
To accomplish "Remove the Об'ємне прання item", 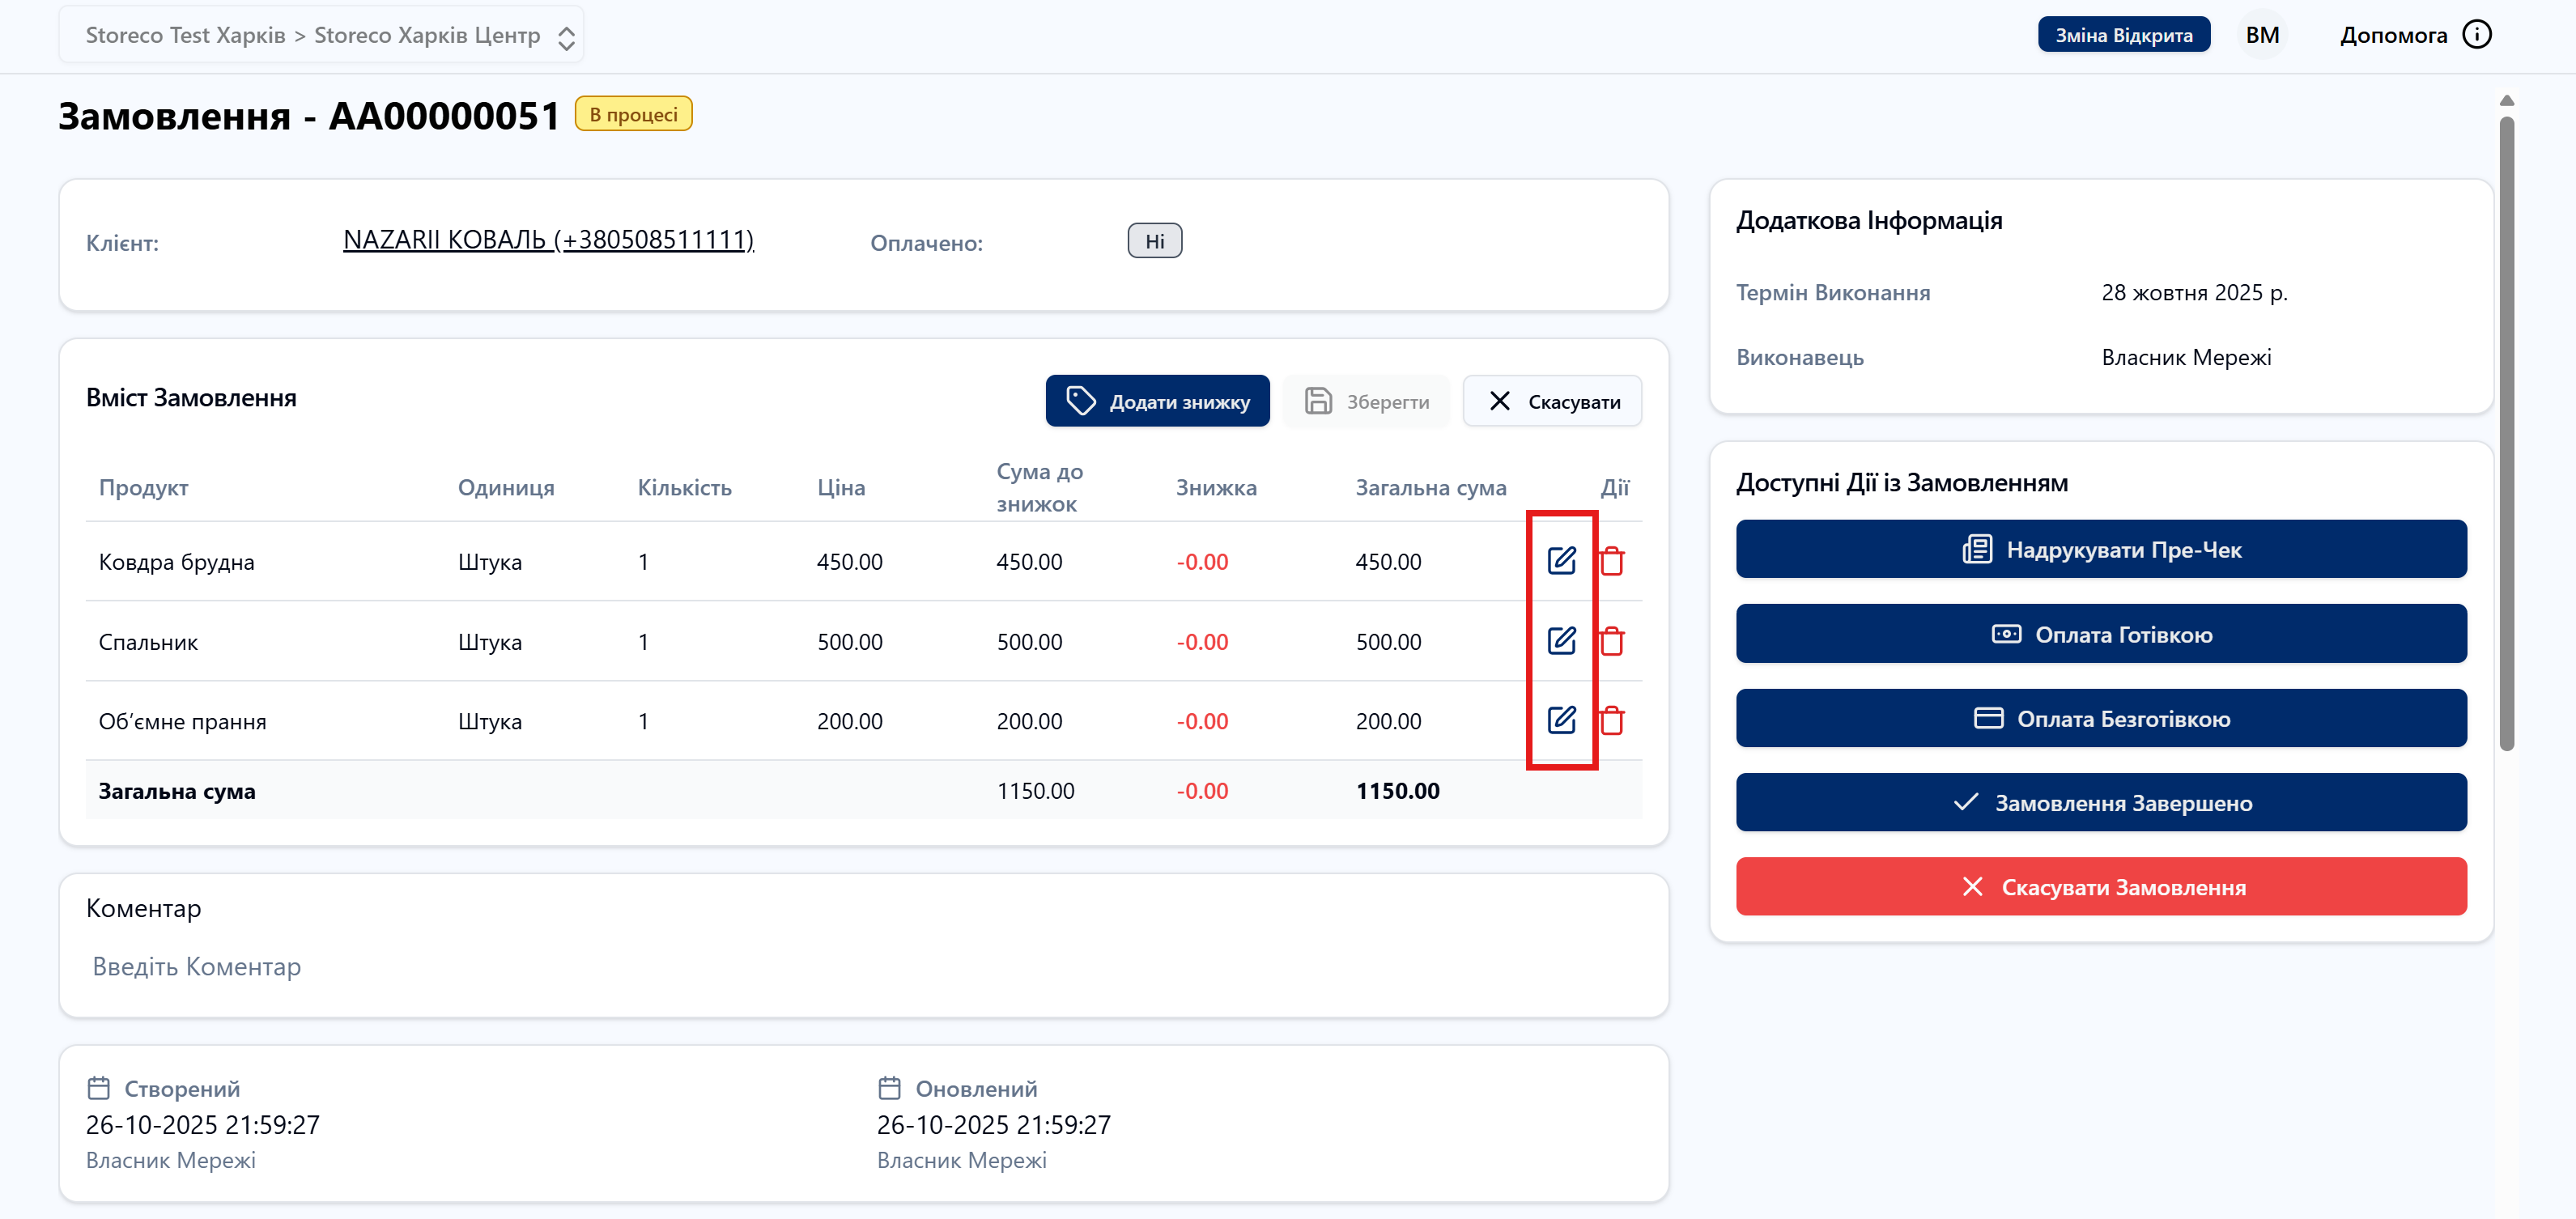I will pyautogui.click(x=1611, y=720).
